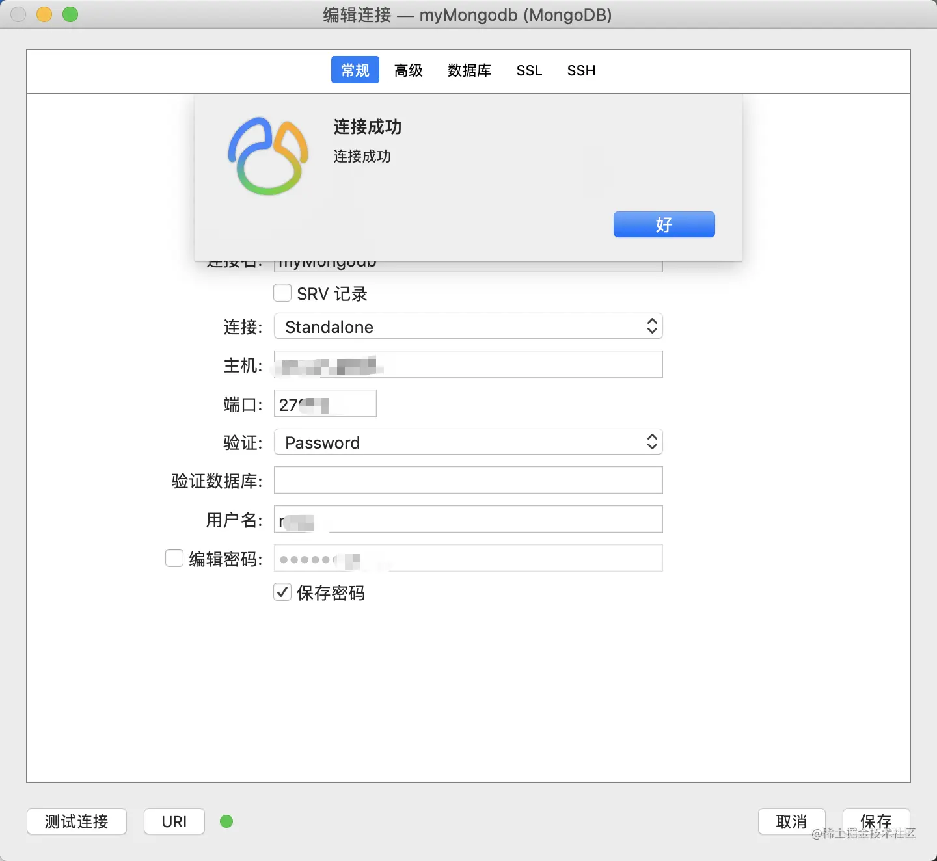Click the 连接成功 dialog heading text

(368, 127)
